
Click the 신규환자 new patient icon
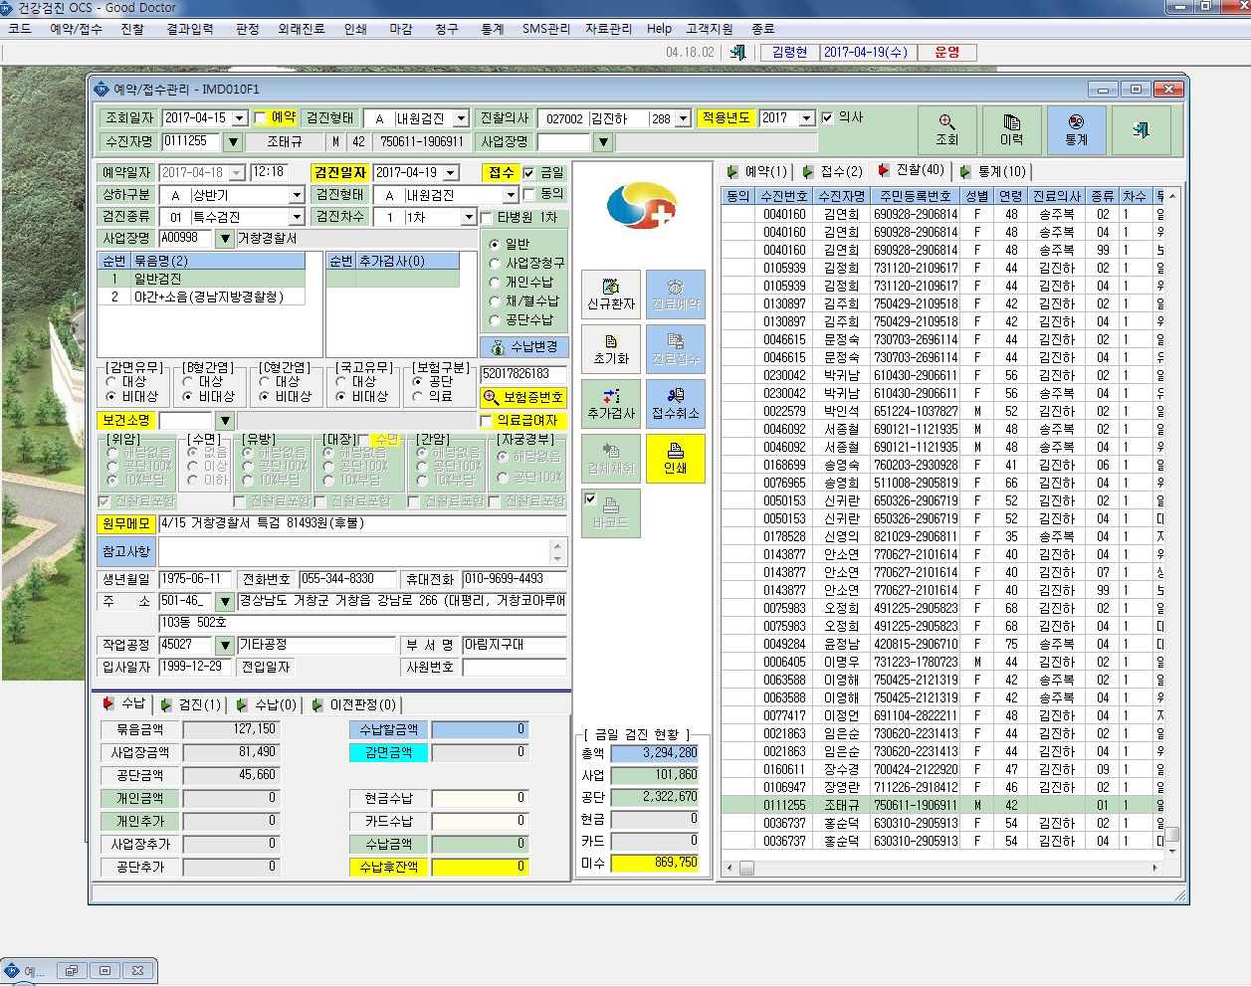tap(610, 295)
